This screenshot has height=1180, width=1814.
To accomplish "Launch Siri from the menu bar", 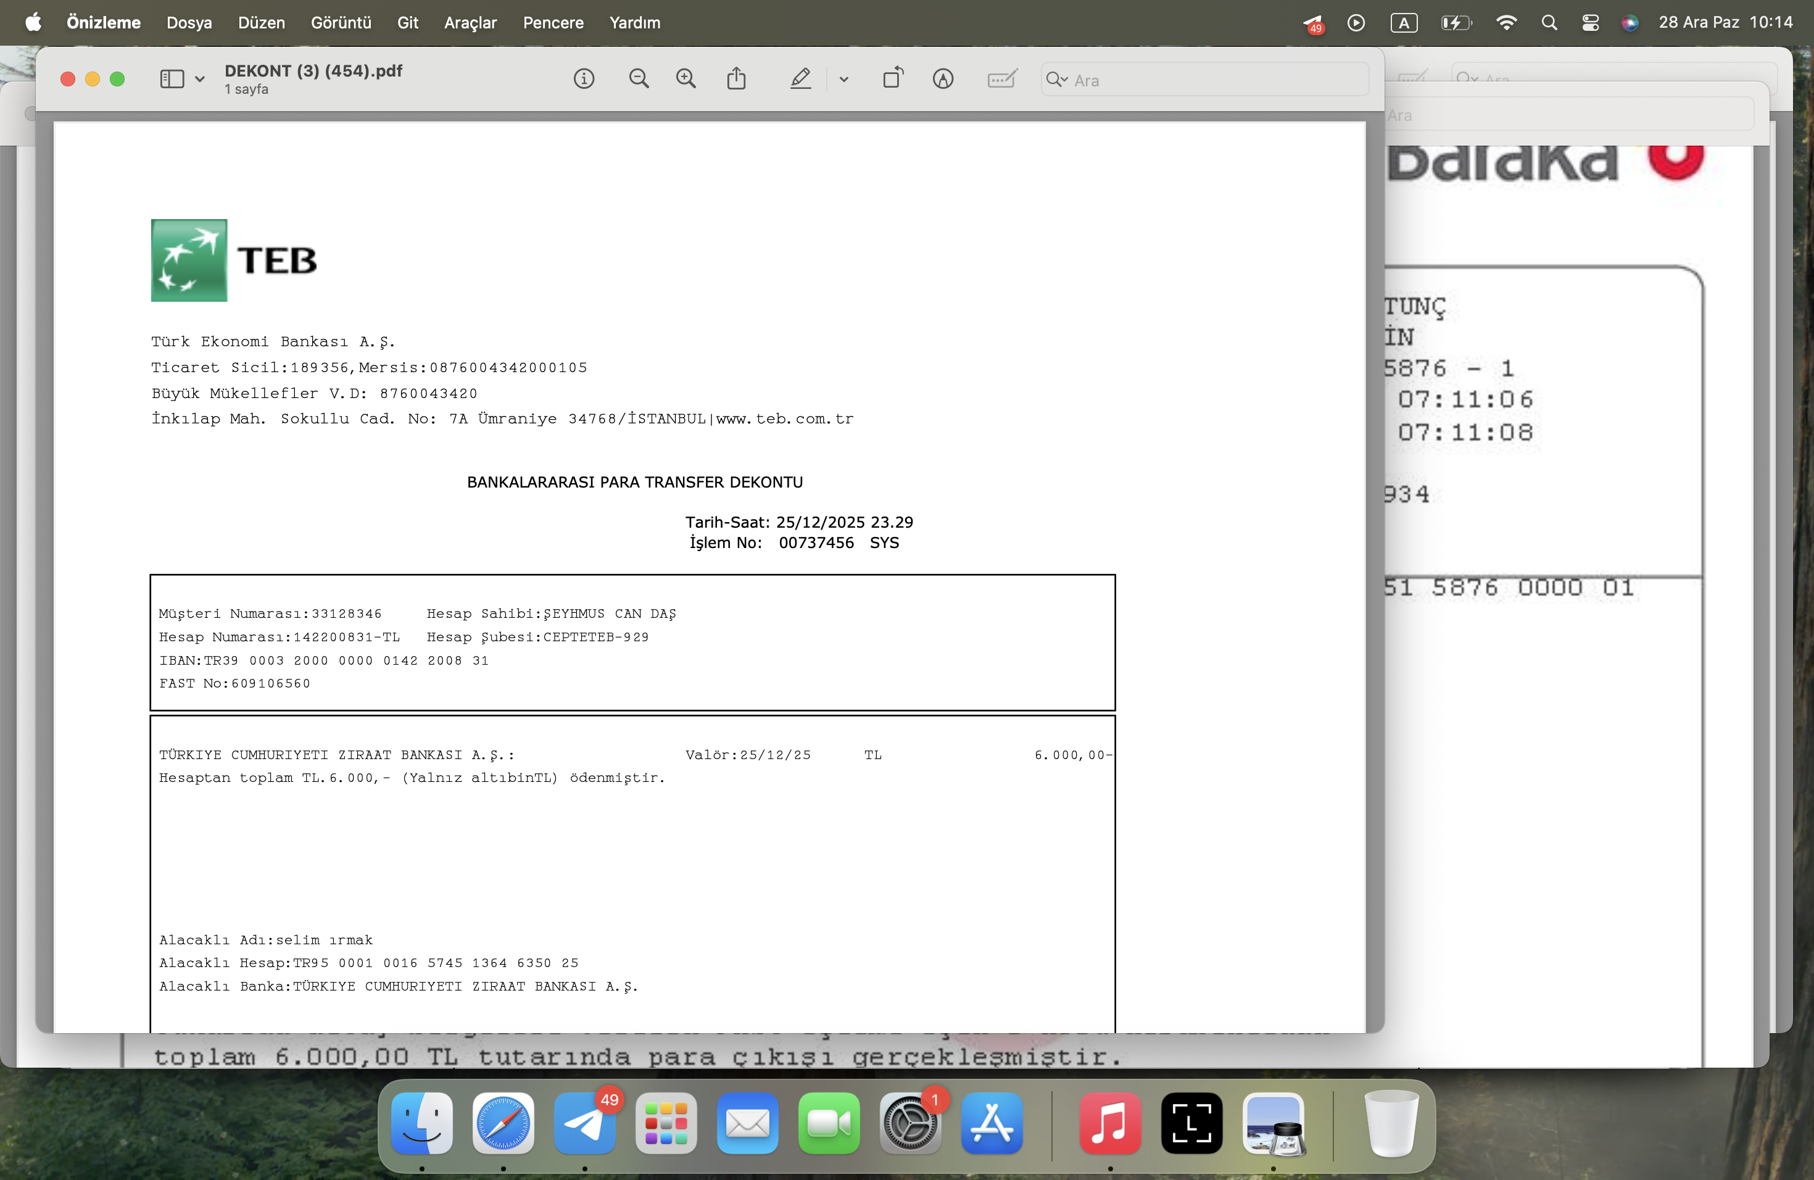I will (x=1630, y=22).
